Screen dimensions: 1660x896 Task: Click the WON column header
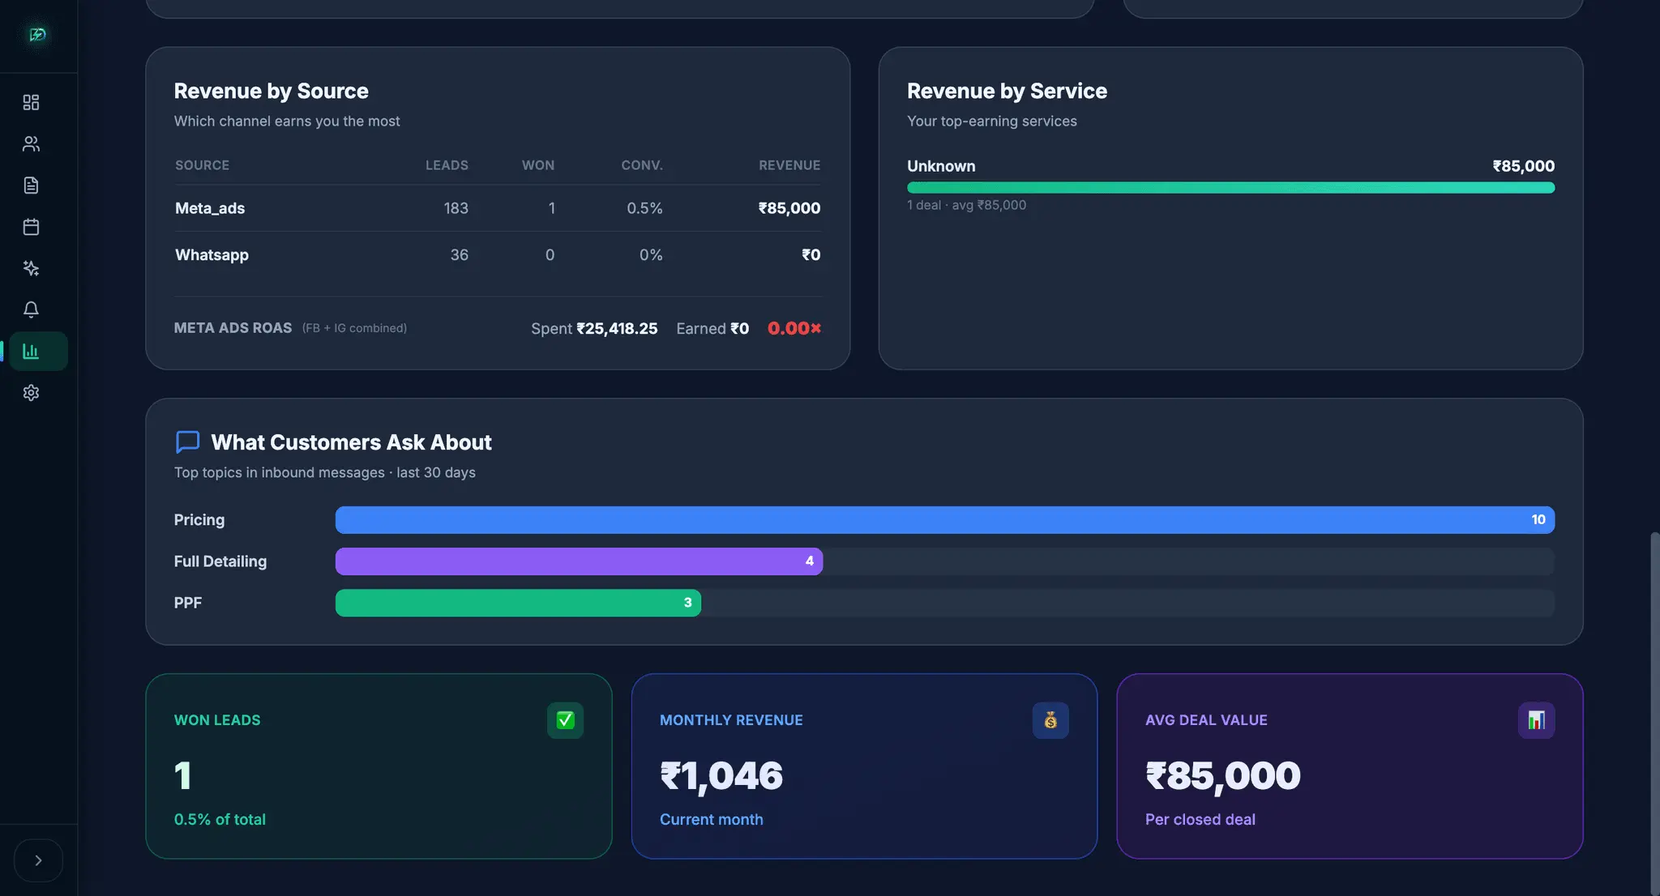pyautogui.click(x=538, y=165)
